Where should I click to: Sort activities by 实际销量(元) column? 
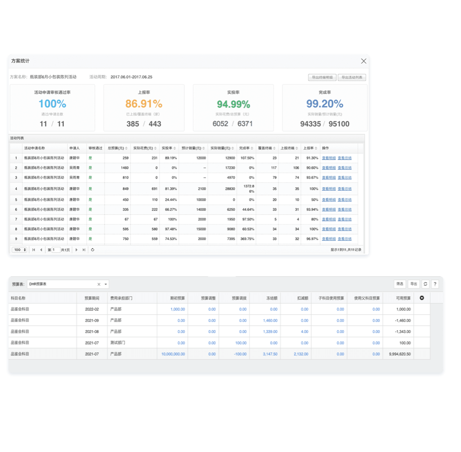click(222, 148)
